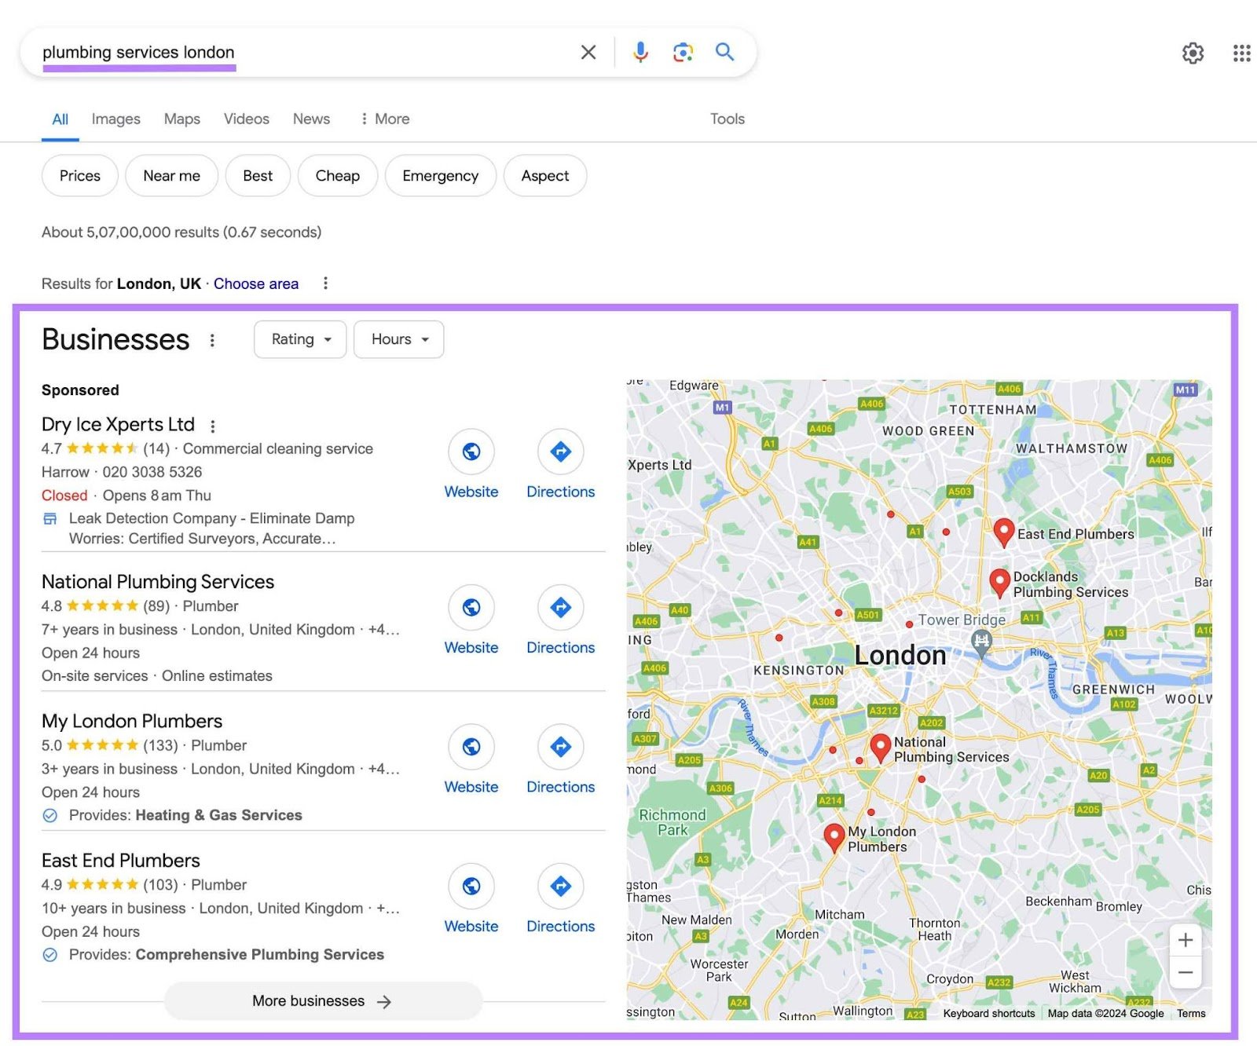Toggle the Cheap filter chip
Viewport: 1257px width, 1046px height.
click(337, 175)
